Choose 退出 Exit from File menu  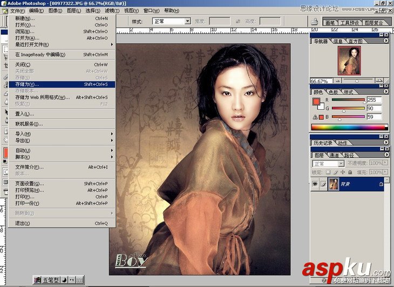pyautogui.click(x=62, y=223)
